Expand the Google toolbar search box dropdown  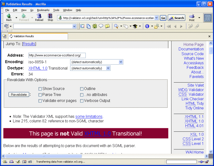74,26
